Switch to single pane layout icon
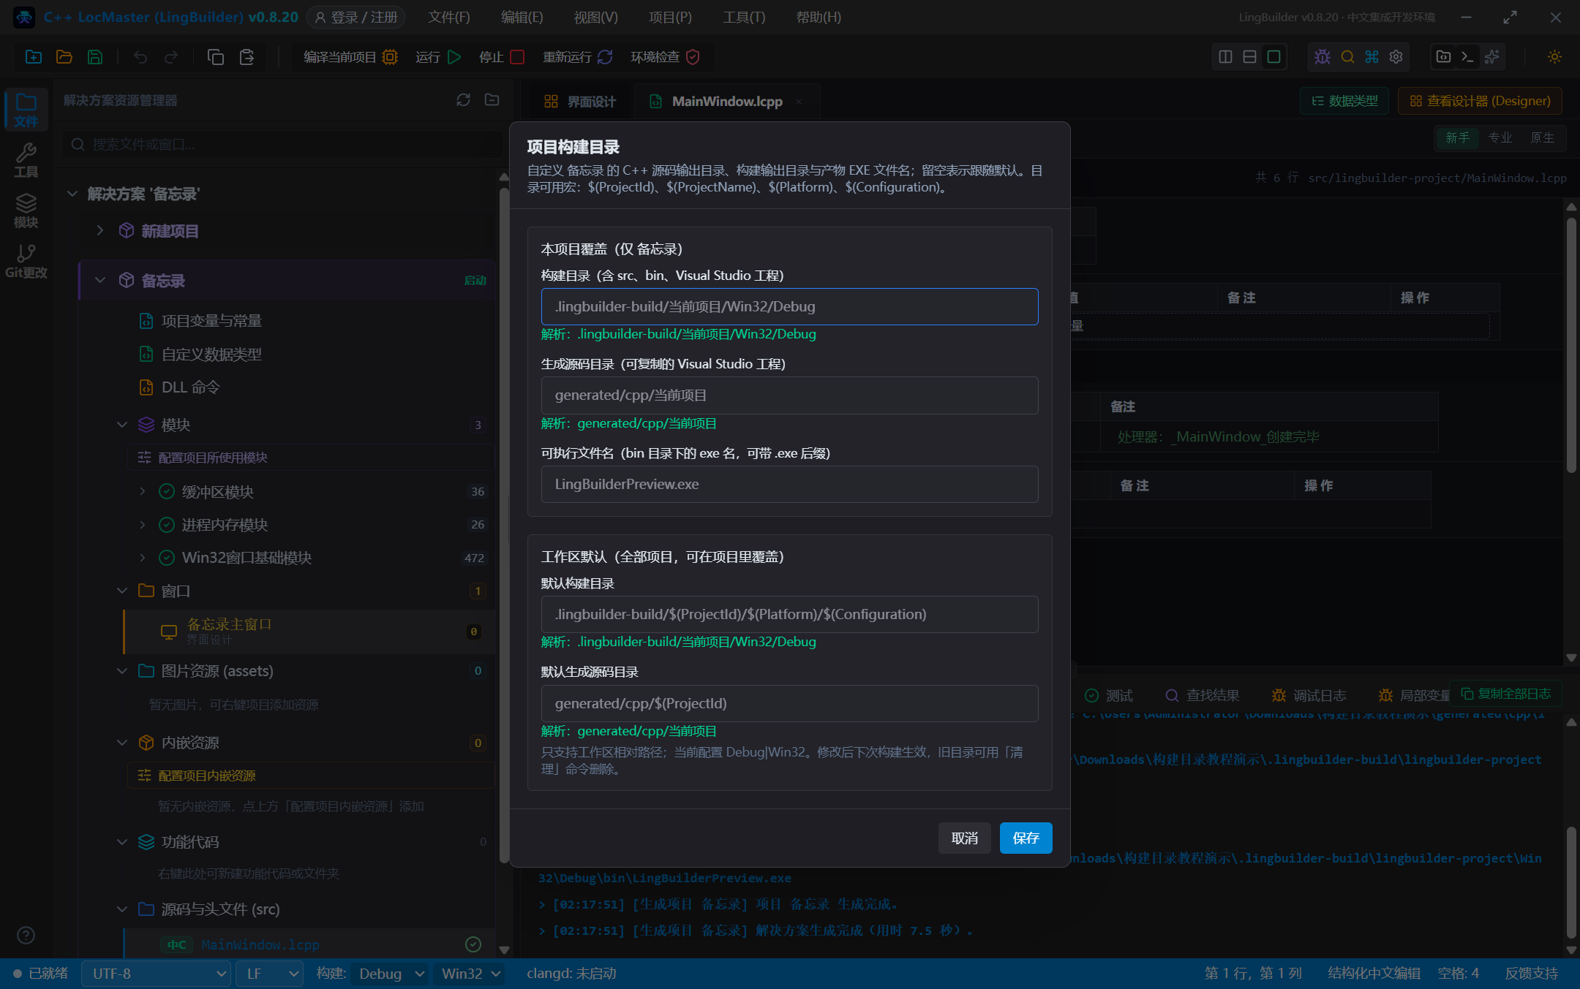This screenshot has height=989, width=1580. (1274, 57)
